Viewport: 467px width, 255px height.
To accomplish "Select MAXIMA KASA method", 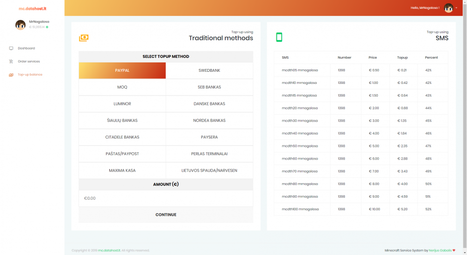I will point(122,170).
